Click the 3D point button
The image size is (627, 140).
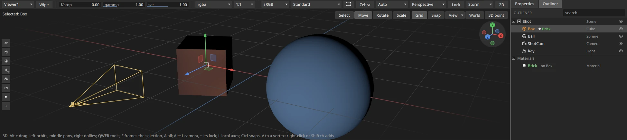click(x=496, y=15)
